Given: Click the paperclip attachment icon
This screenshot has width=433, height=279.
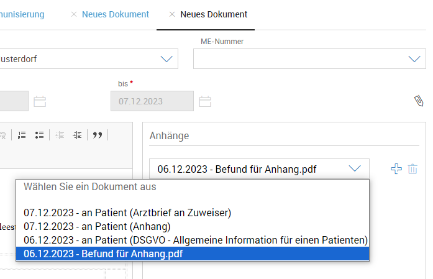Looking at the screenshot, I should point(419,101).
